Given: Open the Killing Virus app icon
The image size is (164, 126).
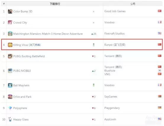Looking at the screenshot, I should point(10,45).
